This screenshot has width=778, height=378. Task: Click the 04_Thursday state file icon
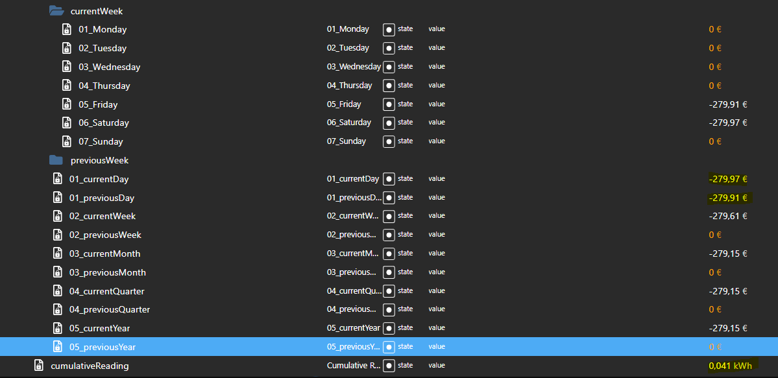coord(66,86)
